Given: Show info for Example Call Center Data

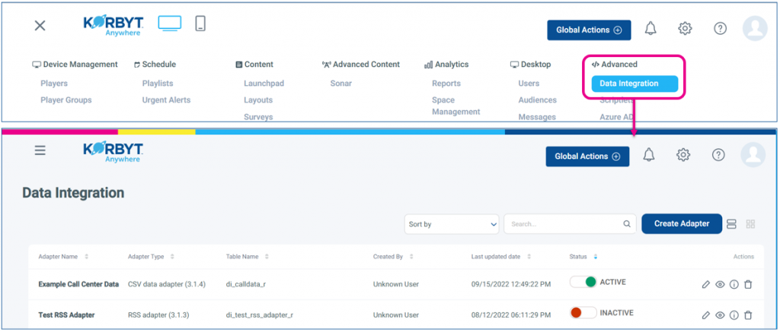Looking at the screenshot, I should pyautogui.click(x=734, y=284).
